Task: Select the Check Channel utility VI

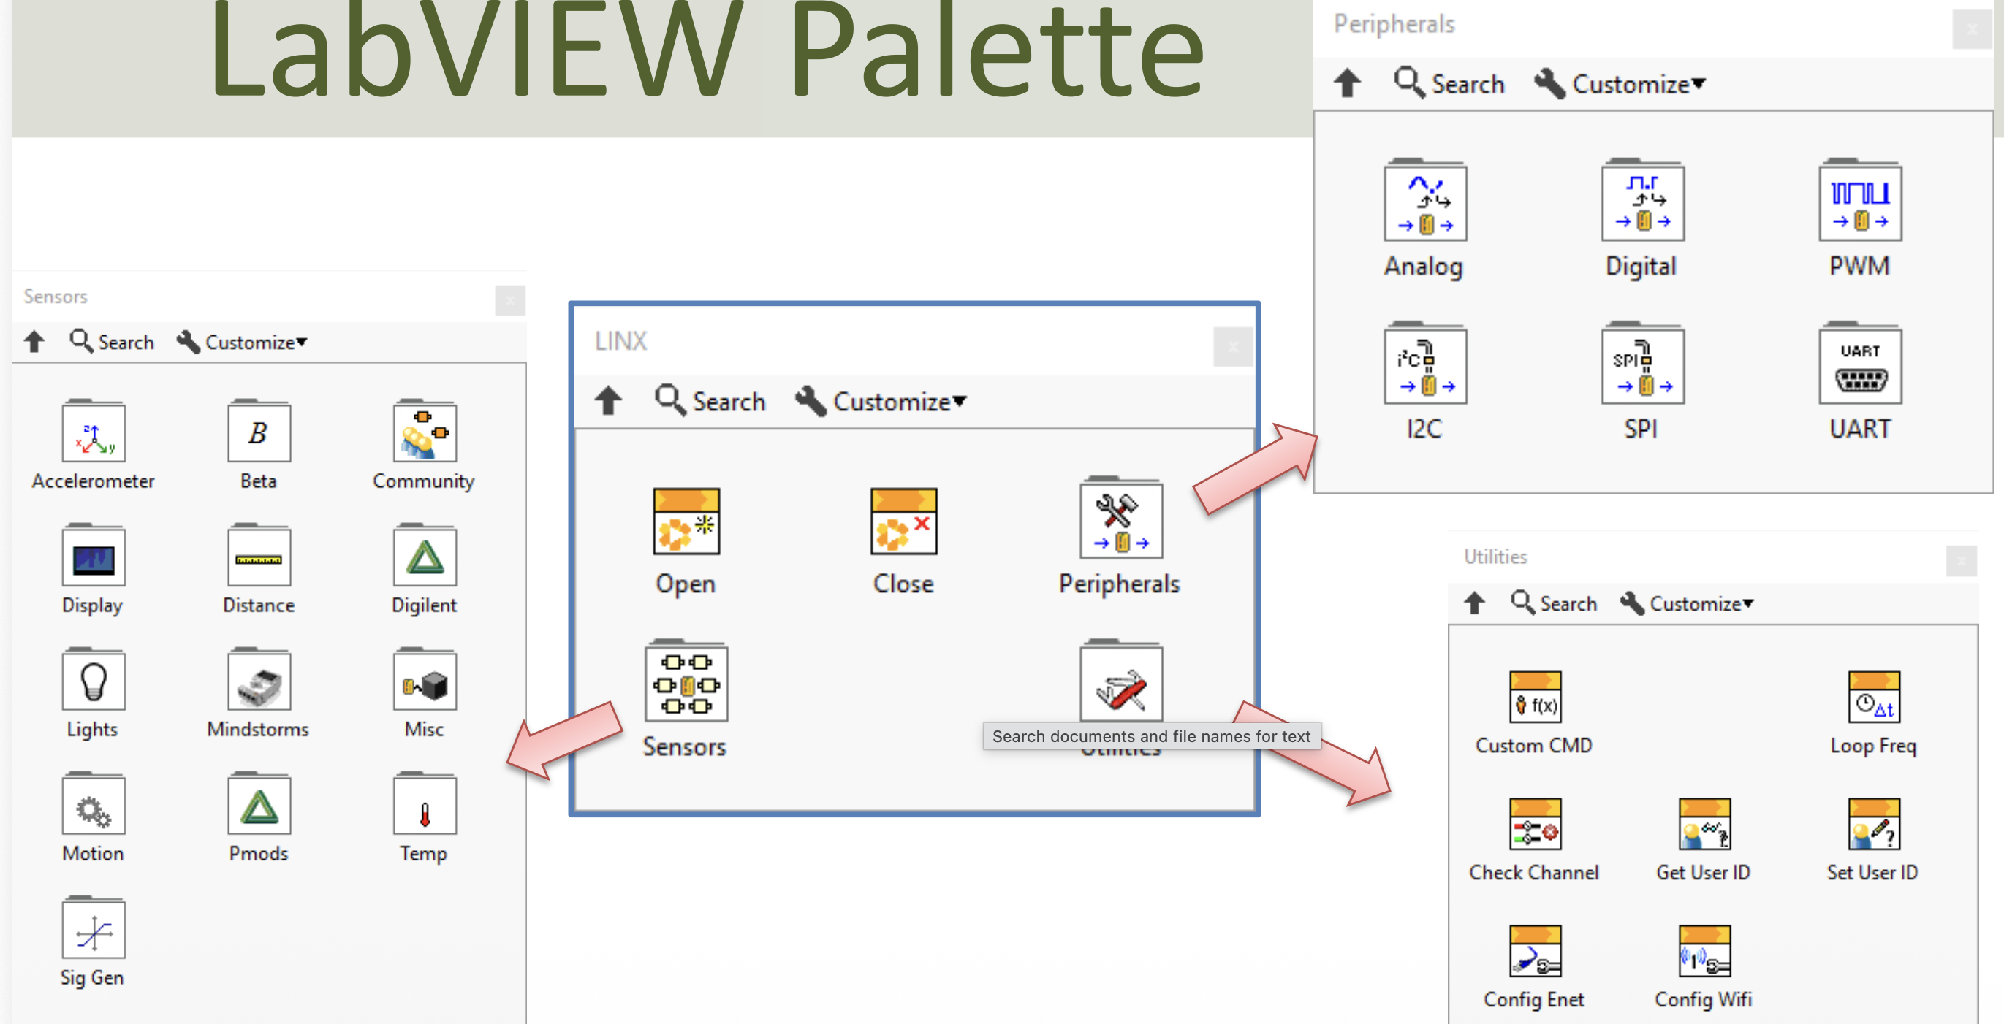Action: click(1535, 823)
